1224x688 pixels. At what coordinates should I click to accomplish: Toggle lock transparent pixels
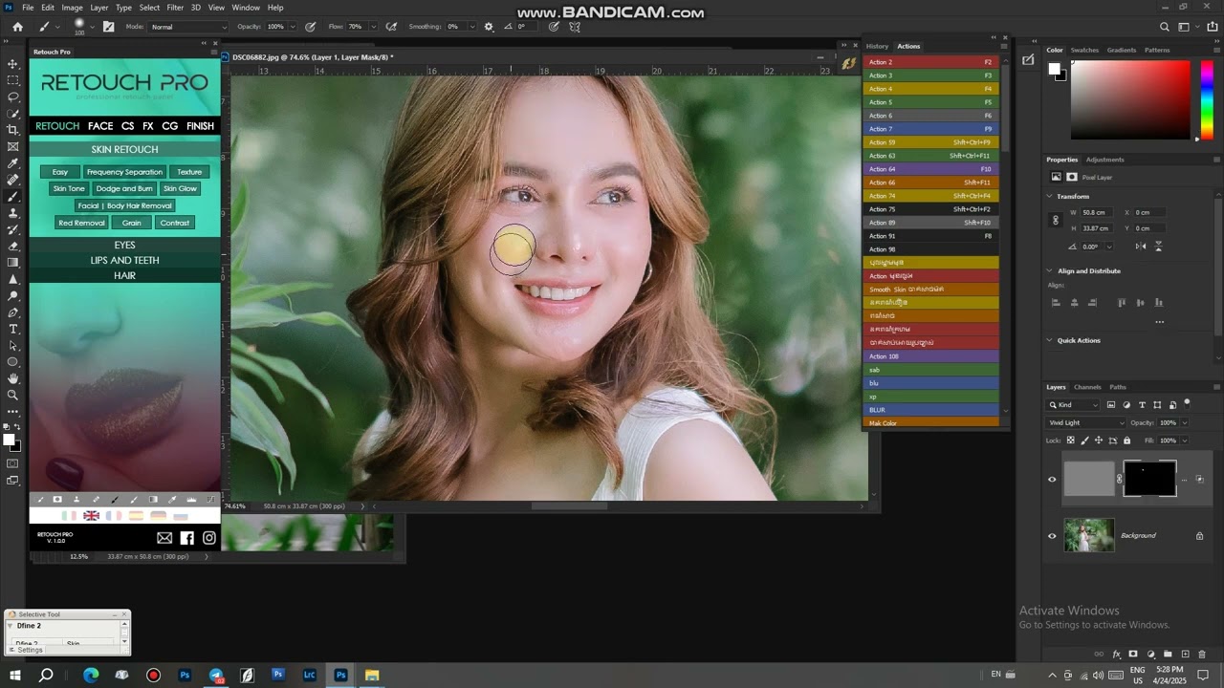(x=1070, y=441)
